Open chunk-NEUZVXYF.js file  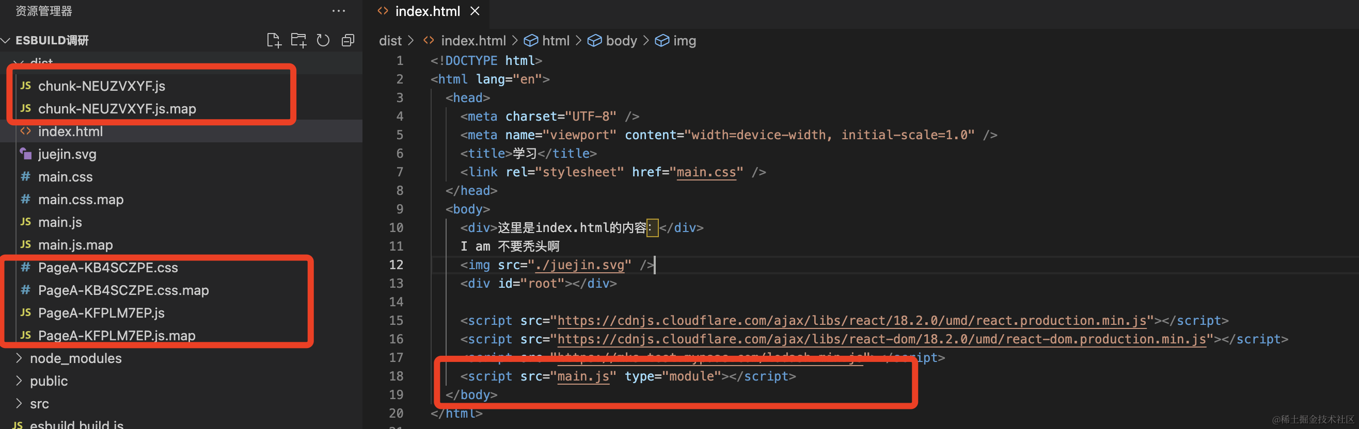coord(101,86)
